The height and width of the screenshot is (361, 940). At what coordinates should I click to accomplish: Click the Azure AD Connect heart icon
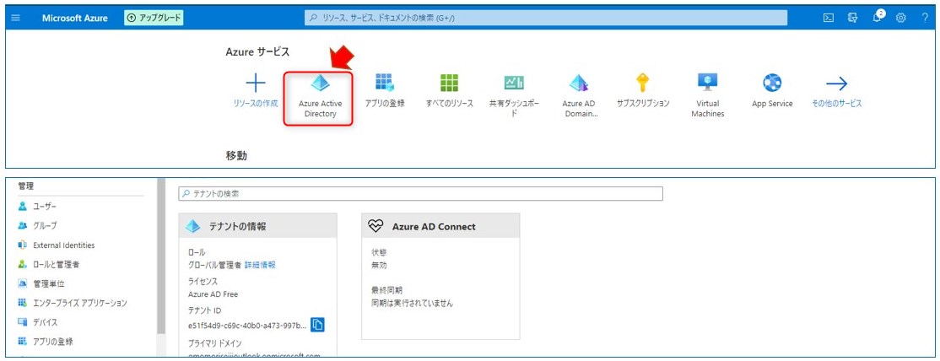click(x=375, y=226)
